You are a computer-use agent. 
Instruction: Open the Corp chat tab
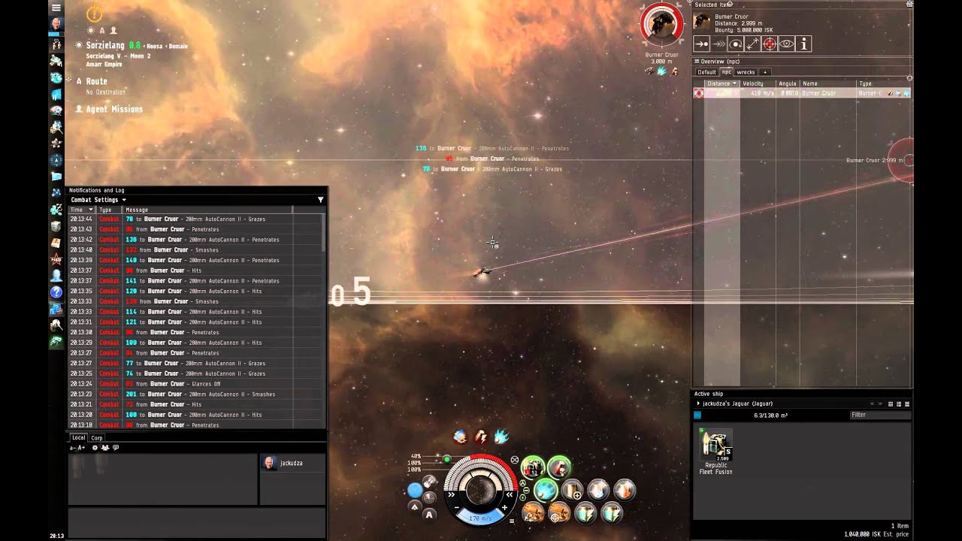[97, 437]
